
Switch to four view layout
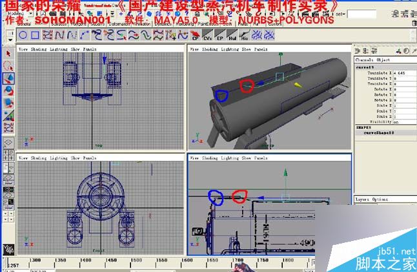tap(8, 155)
